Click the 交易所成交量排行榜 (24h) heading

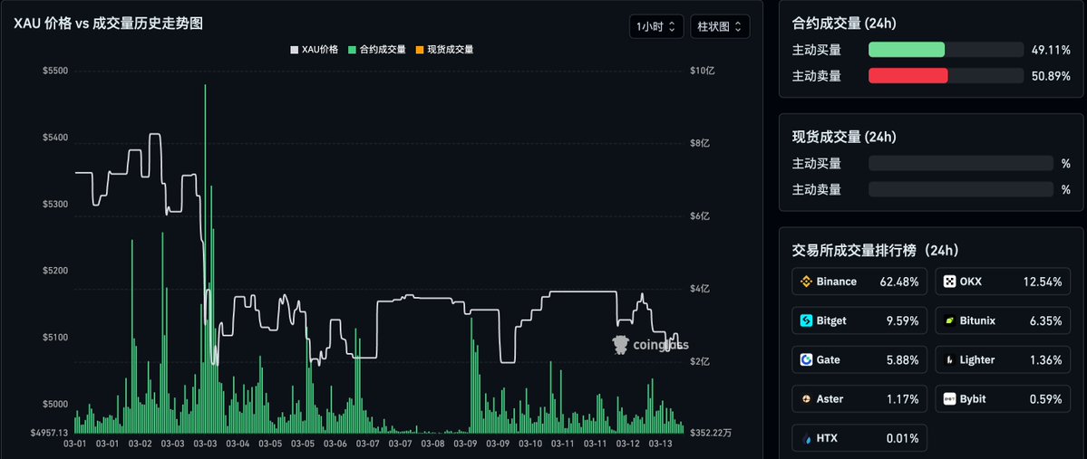click(875, 251)
